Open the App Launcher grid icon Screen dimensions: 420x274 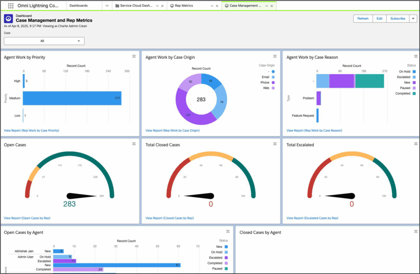click(11, 6)
